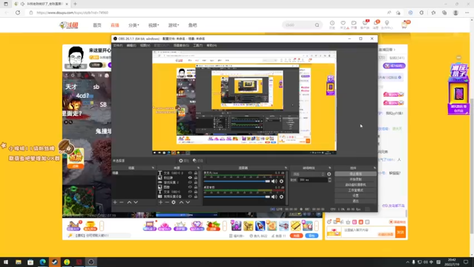474x267 pixels.
Task: Click the browser refresh icon
Action: tap(18, 12)
